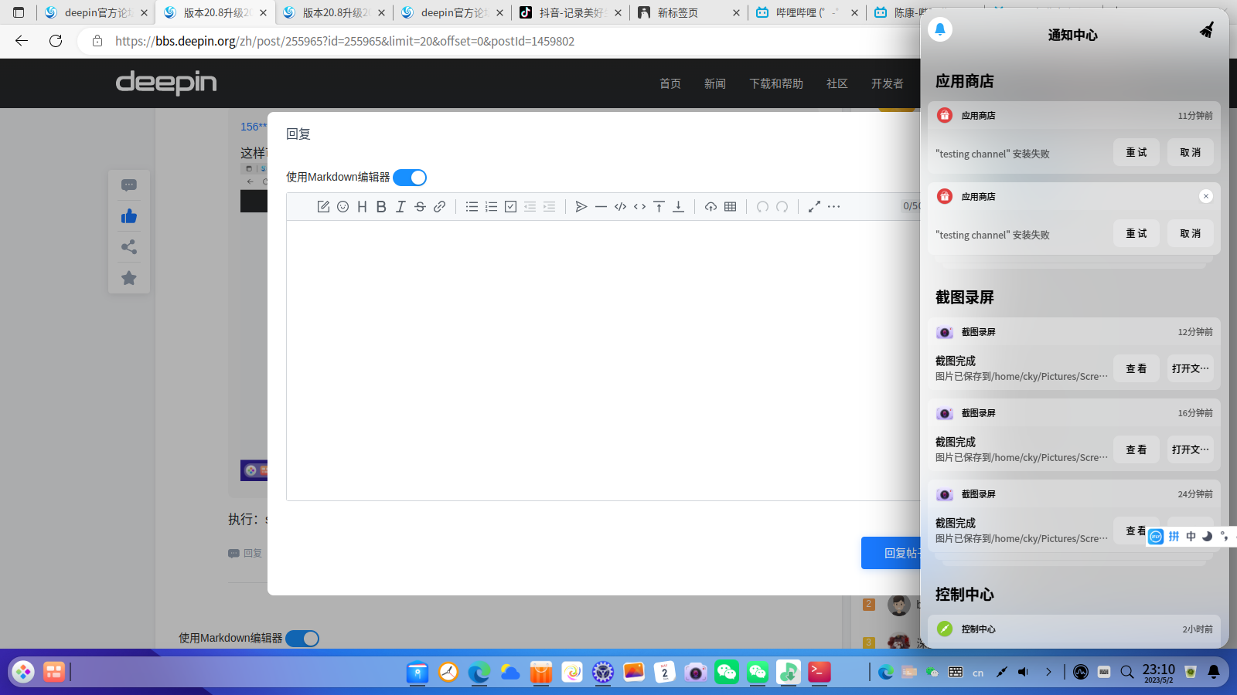Undo the last edit in the editor

point(763,206)
